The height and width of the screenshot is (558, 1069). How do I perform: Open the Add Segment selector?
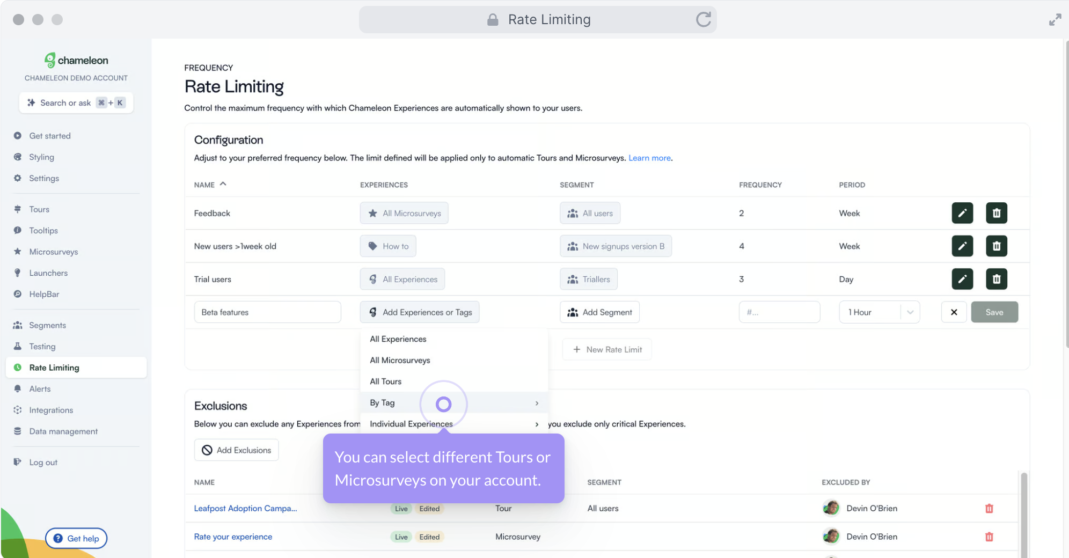599,312
